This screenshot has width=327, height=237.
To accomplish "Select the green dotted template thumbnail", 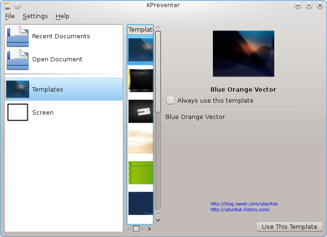I will pyautogui.click(x=141, y=173).
